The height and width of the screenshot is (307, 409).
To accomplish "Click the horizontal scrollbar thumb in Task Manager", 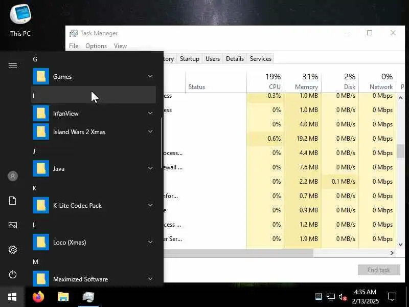I will pos(238,253).
